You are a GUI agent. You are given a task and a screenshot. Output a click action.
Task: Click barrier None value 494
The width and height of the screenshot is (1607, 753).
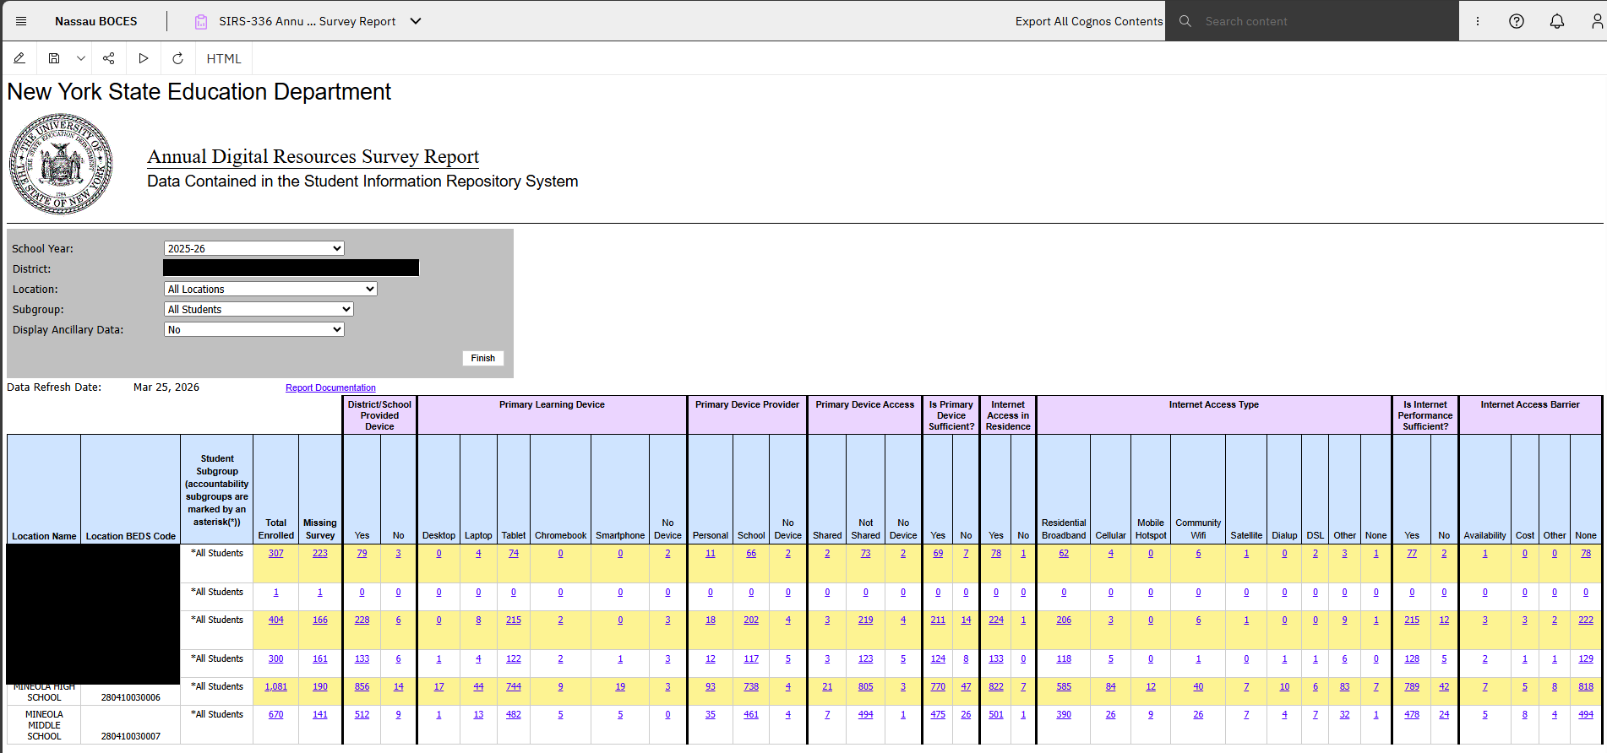point(1586,715)
